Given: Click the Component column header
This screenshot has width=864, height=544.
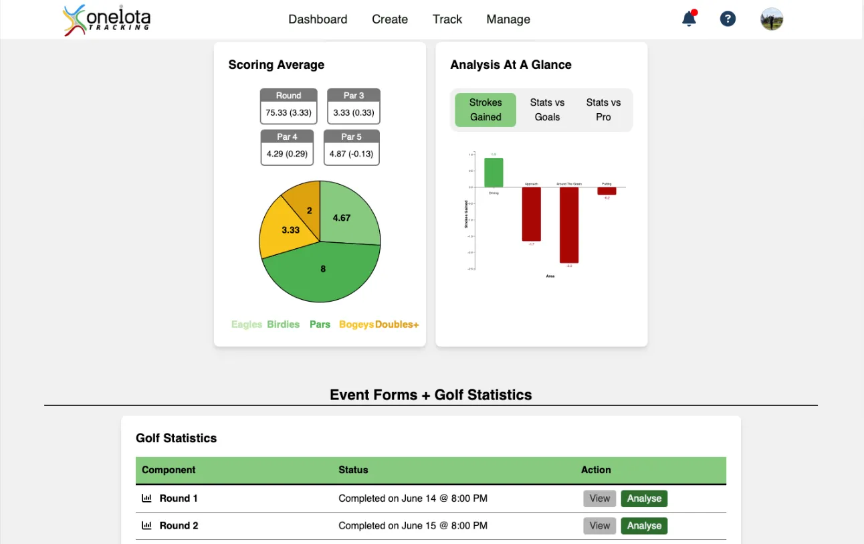Looking at the screenshot, I should [x=169, y=470].
